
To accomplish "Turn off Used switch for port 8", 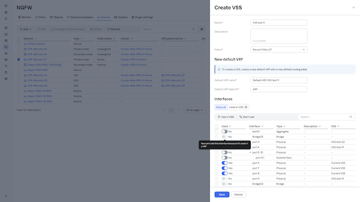I will tap(224, 173).
